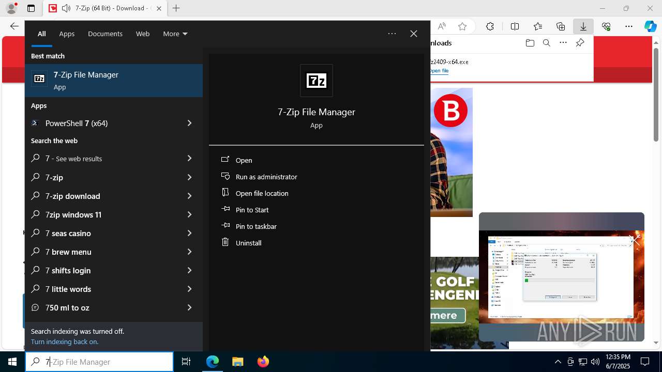Screen dimensions: 662x372
Task: Expand '7-zip download' suggestion arrow
Action: point(189,196)
